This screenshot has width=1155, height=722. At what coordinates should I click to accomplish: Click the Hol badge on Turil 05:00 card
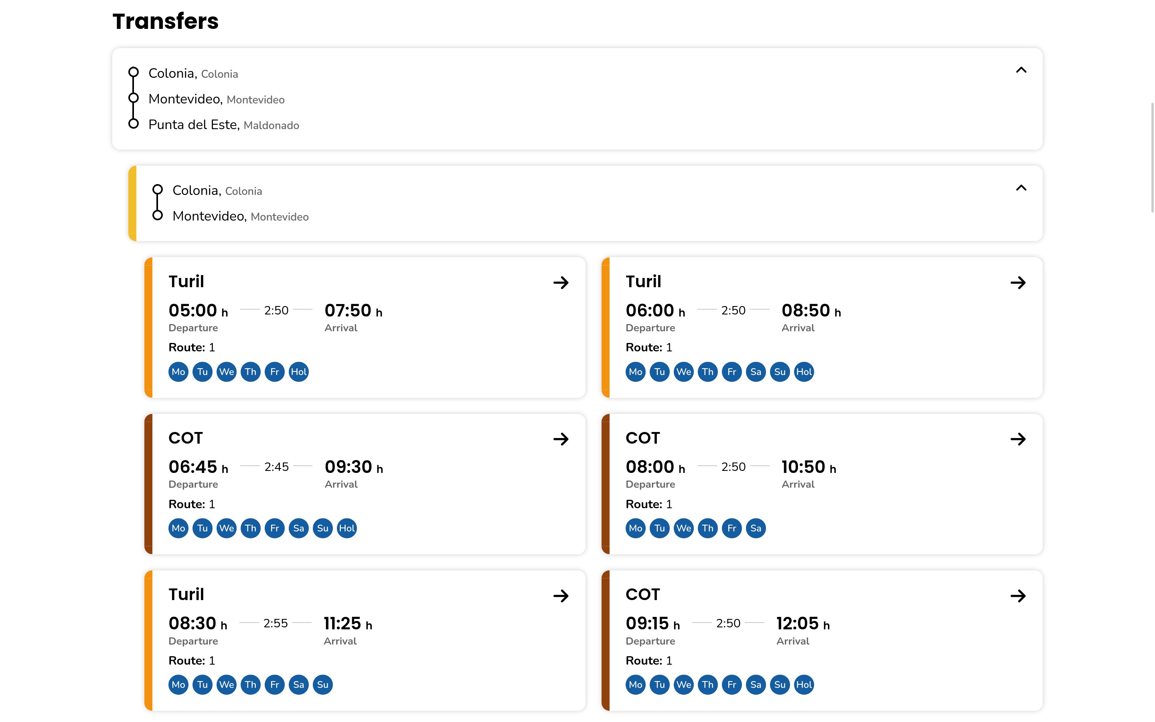(299, 372)
